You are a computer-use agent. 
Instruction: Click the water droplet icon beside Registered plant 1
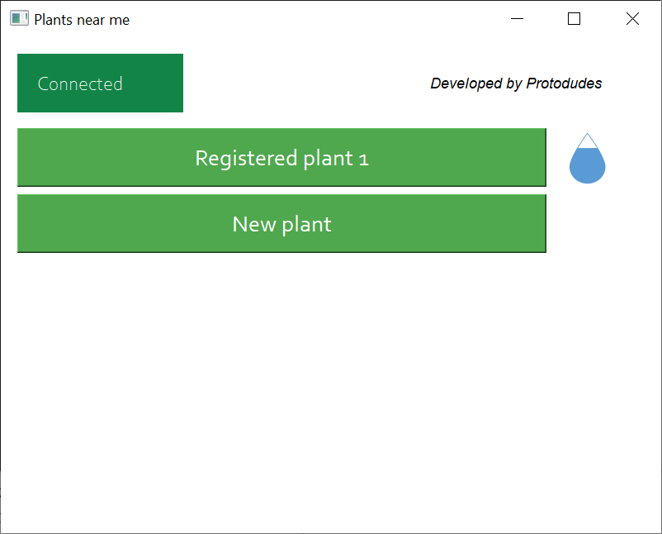(587, 159)
